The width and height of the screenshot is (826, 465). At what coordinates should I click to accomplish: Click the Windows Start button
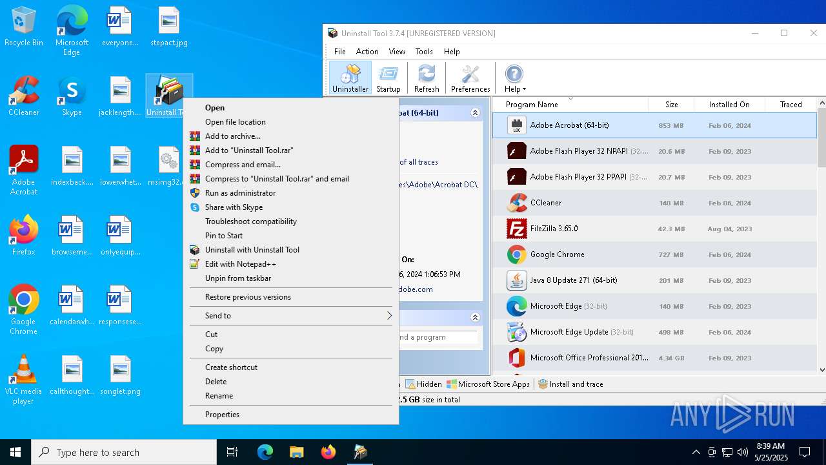(x=15, y=452)
